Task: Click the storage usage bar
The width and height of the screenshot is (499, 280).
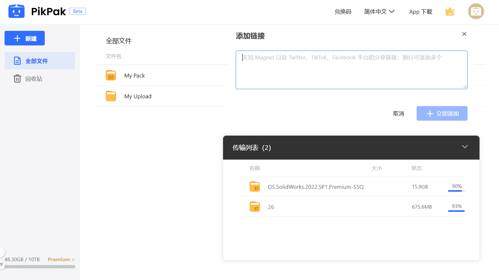Action: [40, 267]
